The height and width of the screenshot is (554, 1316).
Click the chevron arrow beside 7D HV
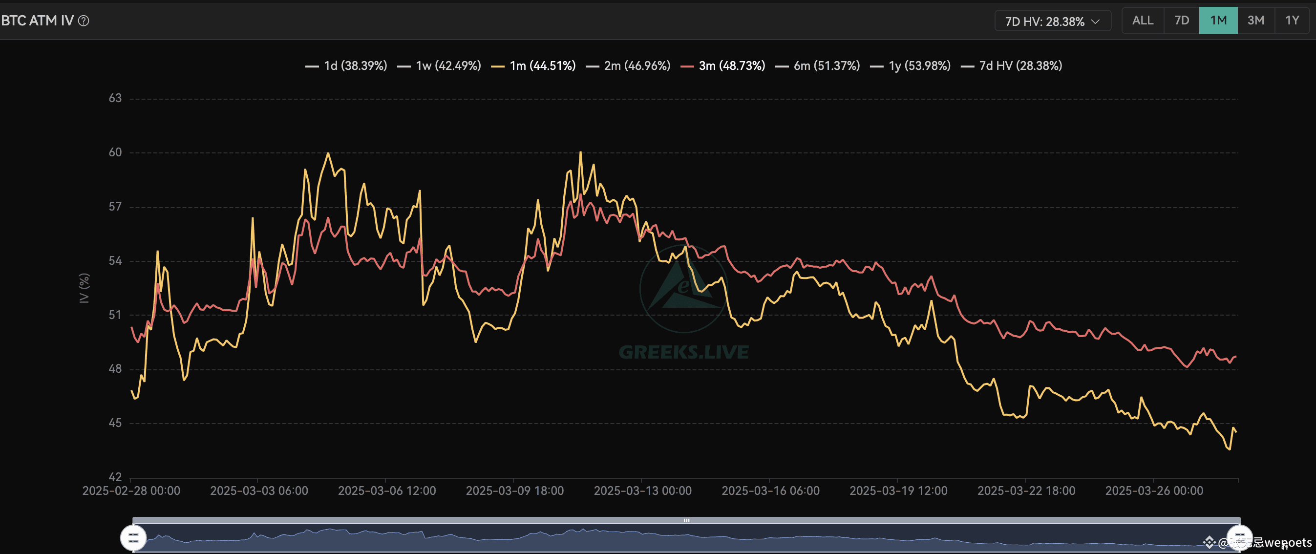point(1095,21)
